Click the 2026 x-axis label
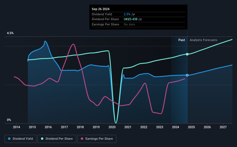Image resolution: width=237 pixels, height=147 pixels. [207, 127]
